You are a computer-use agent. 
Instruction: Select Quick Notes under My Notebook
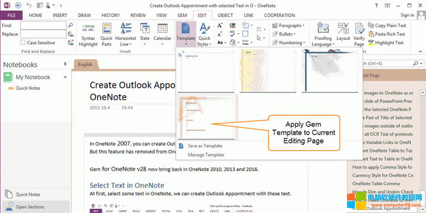pyautogui.click(x=28, y=88)
